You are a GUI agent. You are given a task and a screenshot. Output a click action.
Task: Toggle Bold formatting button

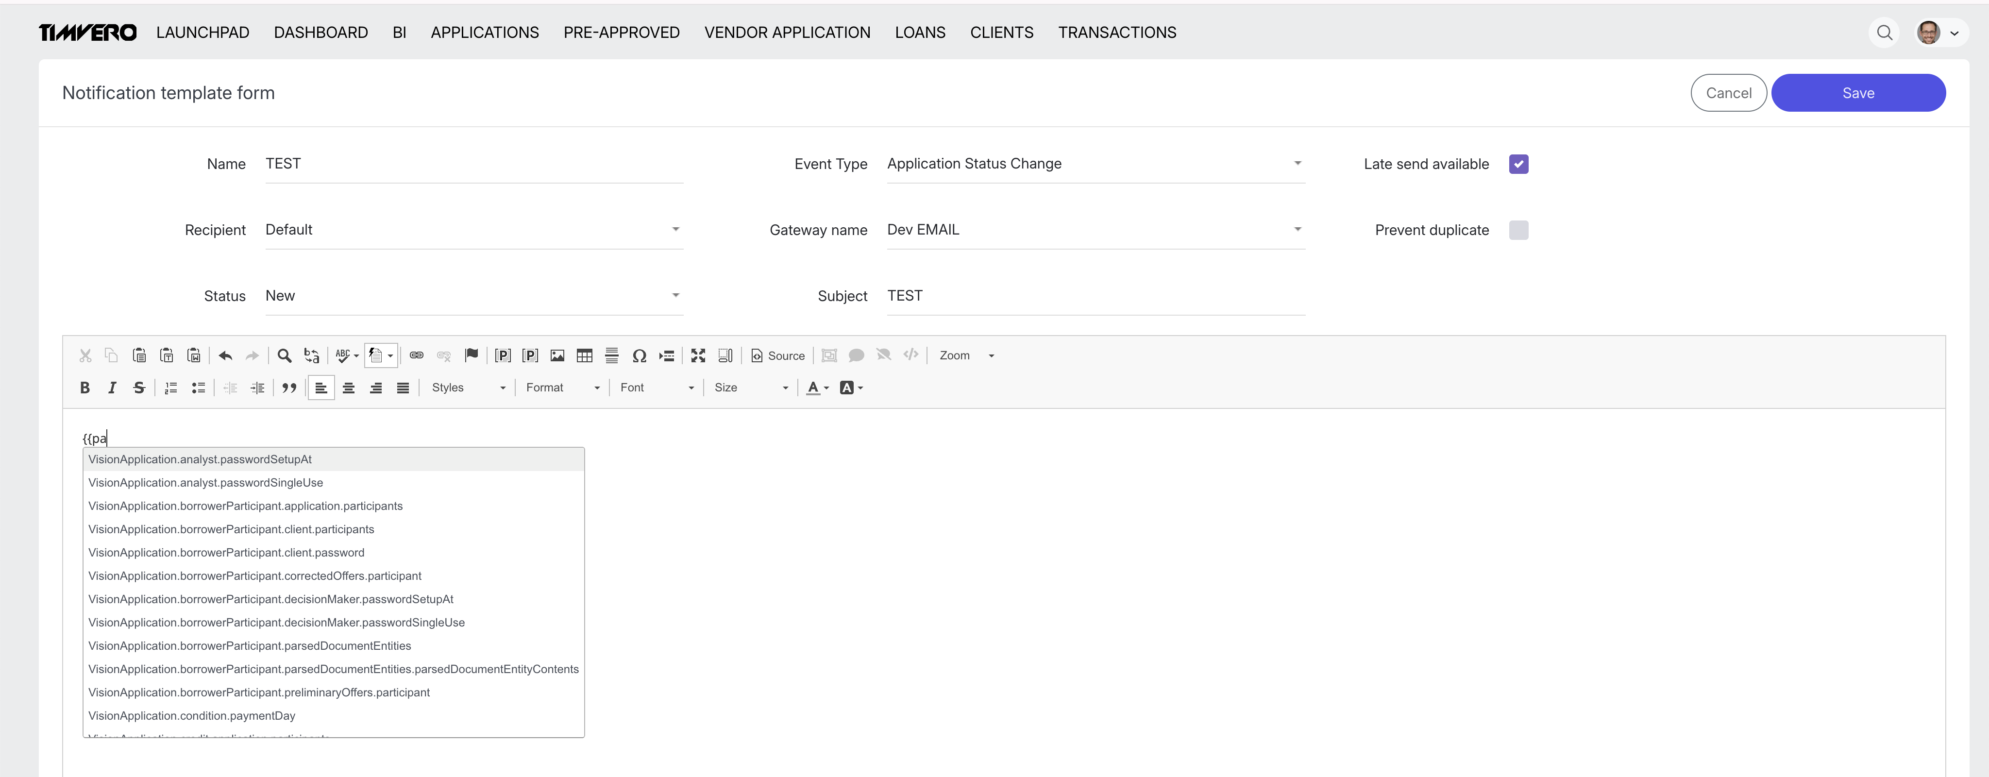click(x=85, y=388)
